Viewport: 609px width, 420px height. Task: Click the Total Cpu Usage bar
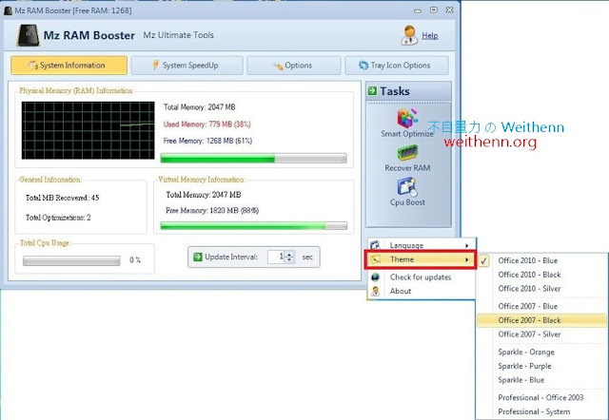[71, 260]
